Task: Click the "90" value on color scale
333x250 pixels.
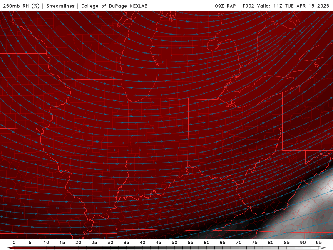Action: click(x=303, y=242)
